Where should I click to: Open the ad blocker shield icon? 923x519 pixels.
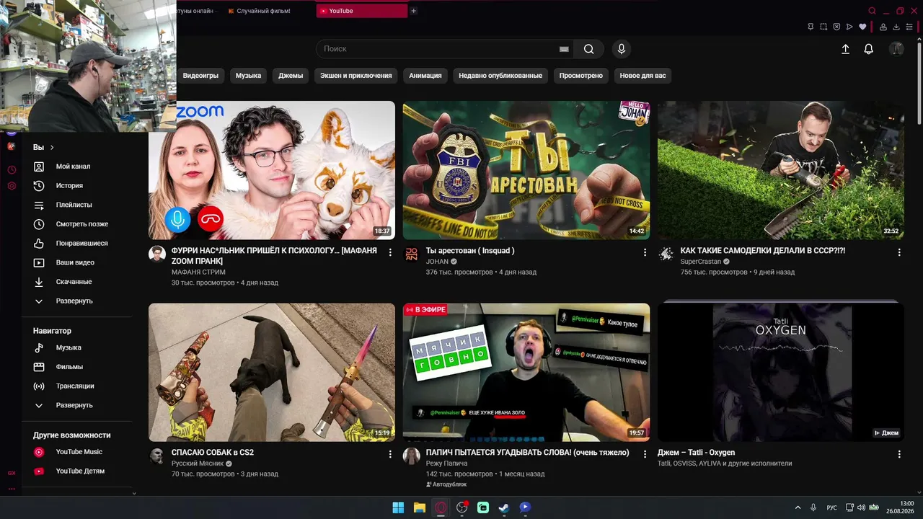tap(836, 27)
